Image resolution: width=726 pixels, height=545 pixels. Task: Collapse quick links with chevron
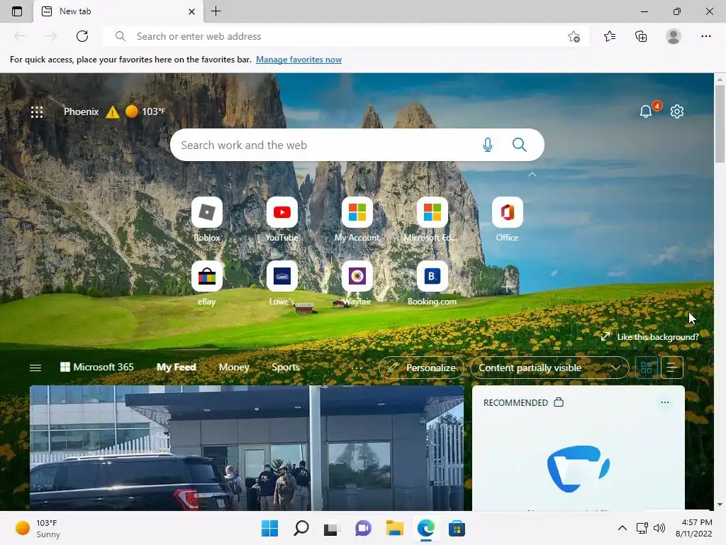tap(532, 175)
